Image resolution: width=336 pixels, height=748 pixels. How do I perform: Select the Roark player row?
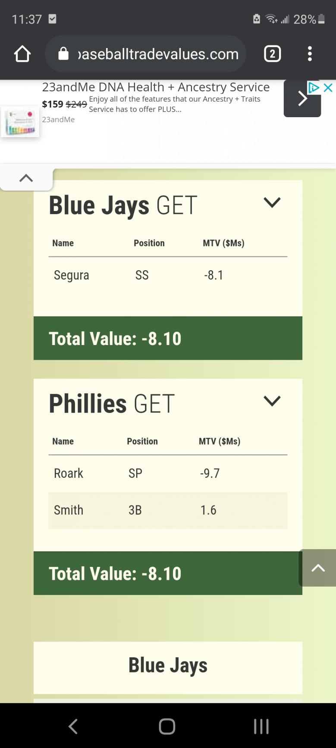[x=168, y=473]
